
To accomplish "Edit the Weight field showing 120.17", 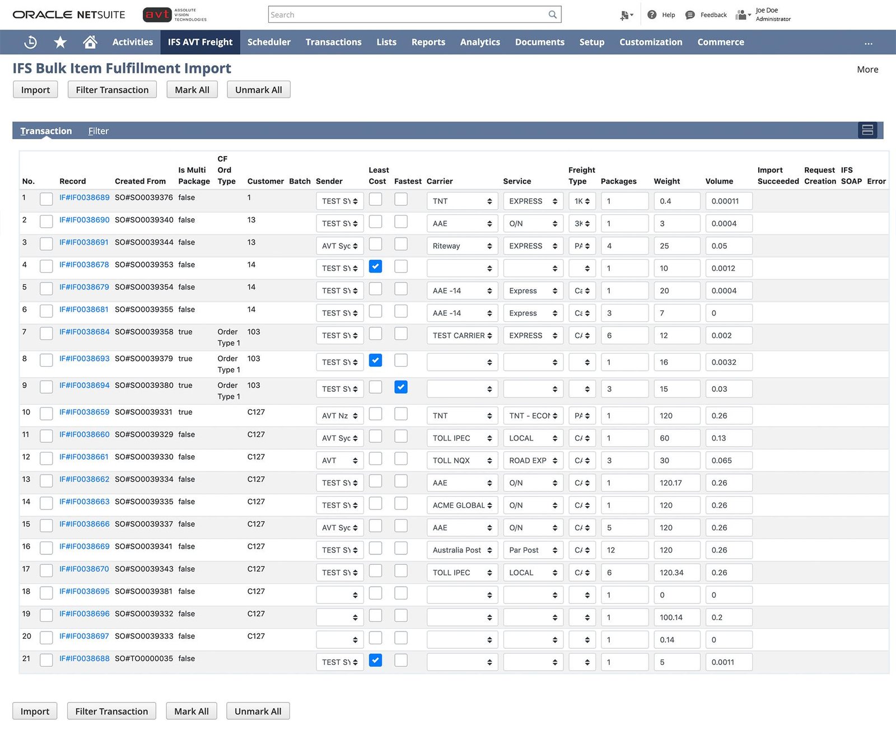I will 676,483.
